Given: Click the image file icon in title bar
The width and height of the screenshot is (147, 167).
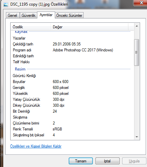Looking at the screenshot, I should pyautogui.click(x=6, y=5).
